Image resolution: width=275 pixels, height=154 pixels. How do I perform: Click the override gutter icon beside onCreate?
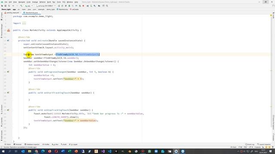tap(8, 41)
